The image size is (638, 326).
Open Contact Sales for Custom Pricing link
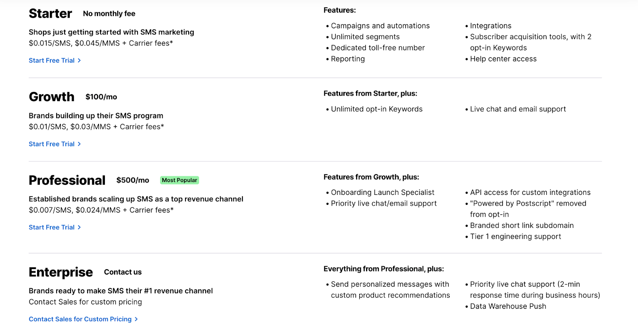point(80,319)
